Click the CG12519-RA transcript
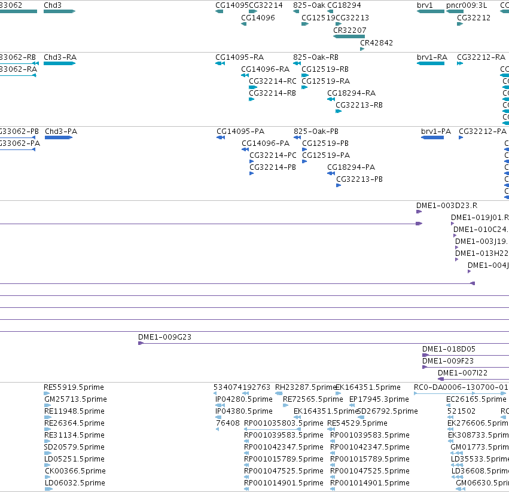This screenshot has width=509, height=492. (304, 87)
